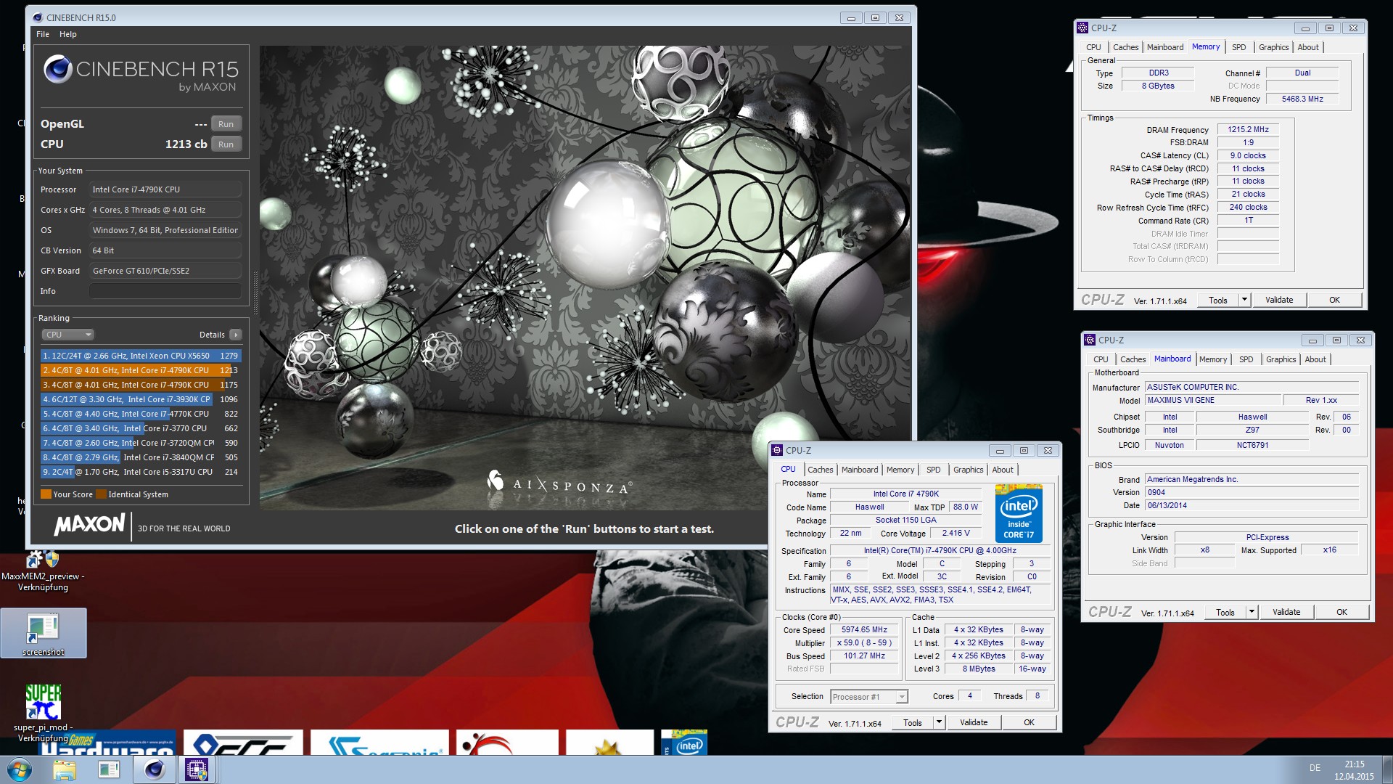Select ranking row 8 i7-3840QM score 505
1393x784 pixels.
(141, 457)
